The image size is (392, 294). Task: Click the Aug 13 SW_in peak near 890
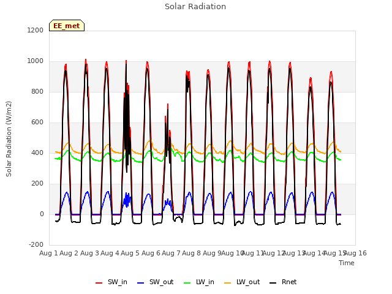point(311,78)
